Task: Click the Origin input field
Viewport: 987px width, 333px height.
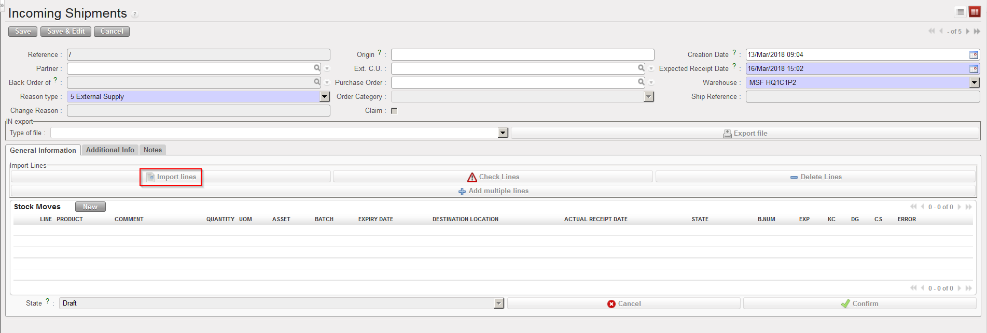Action: [522, 55]
